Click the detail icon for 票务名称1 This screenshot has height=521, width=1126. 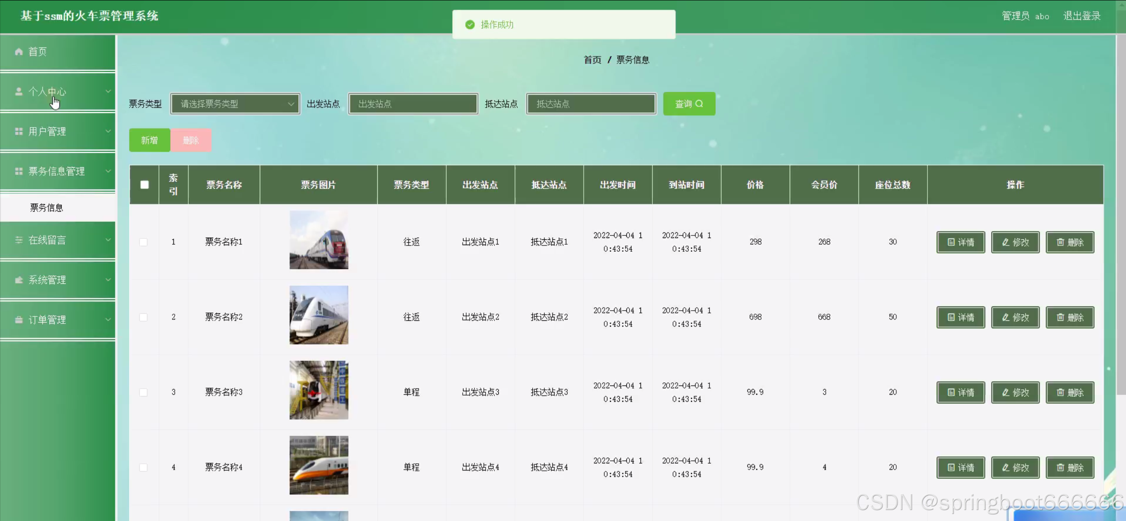[951, 242]
